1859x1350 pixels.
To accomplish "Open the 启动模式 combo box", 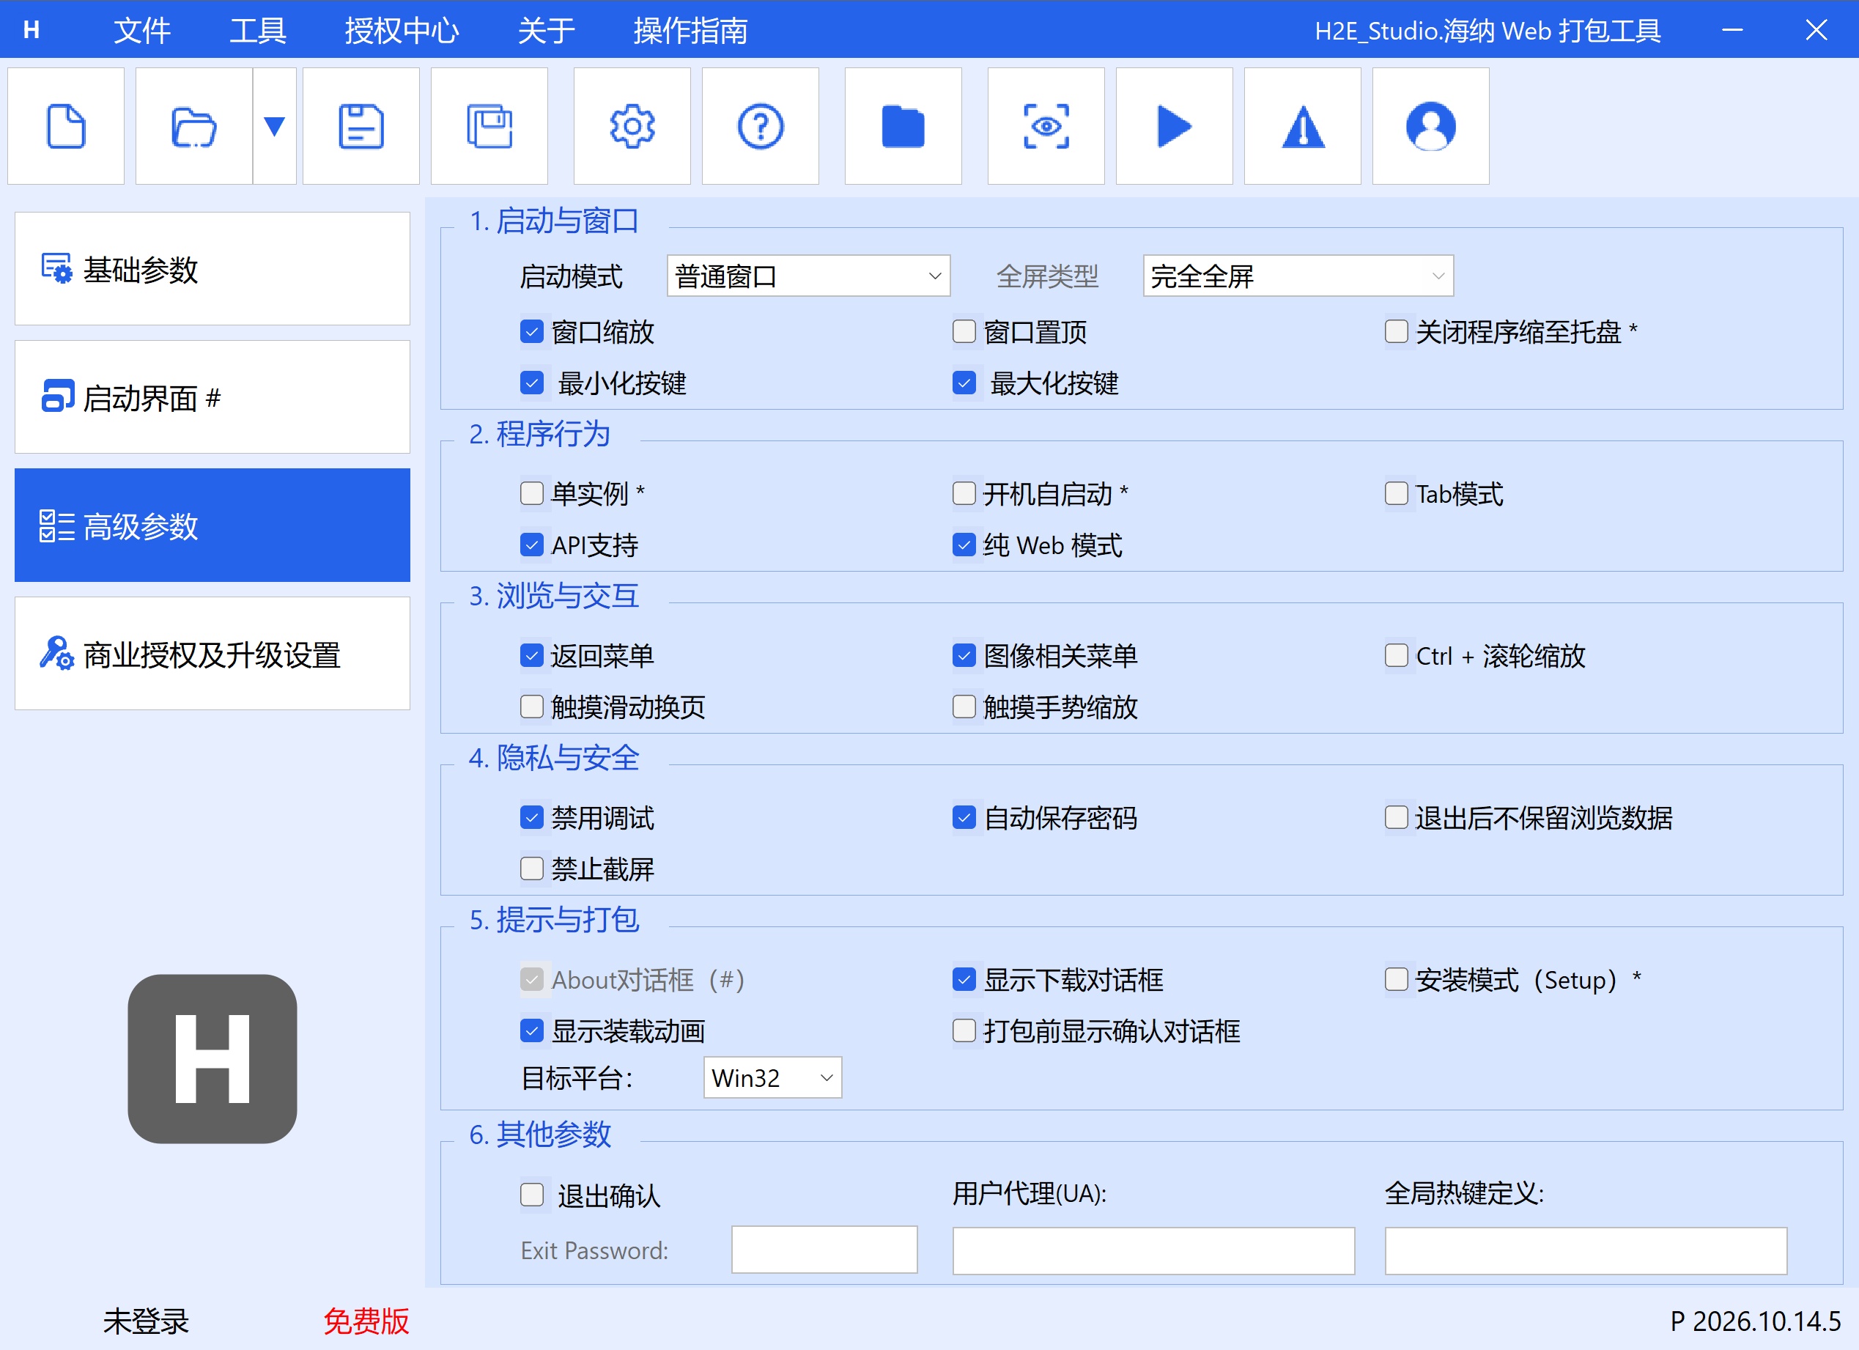I will coord(808,276).
